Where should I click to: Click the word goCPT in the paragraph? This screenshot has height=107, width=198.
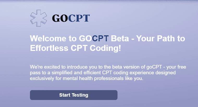(x=154, y=67)
